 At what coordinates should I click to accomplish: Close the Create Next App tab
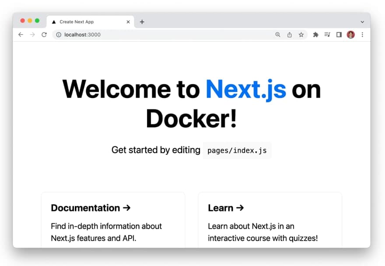click(128, 22)
